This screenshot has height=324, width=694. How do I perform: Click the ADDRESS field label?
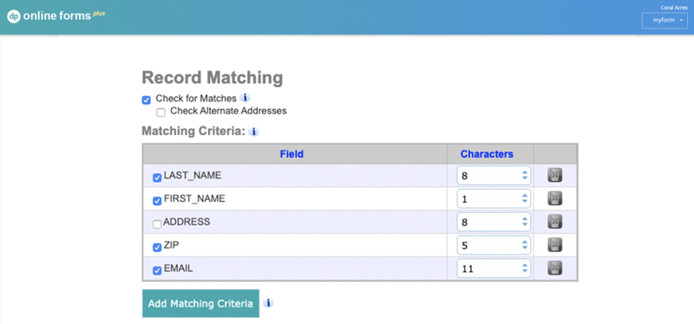tap(187, 222)
